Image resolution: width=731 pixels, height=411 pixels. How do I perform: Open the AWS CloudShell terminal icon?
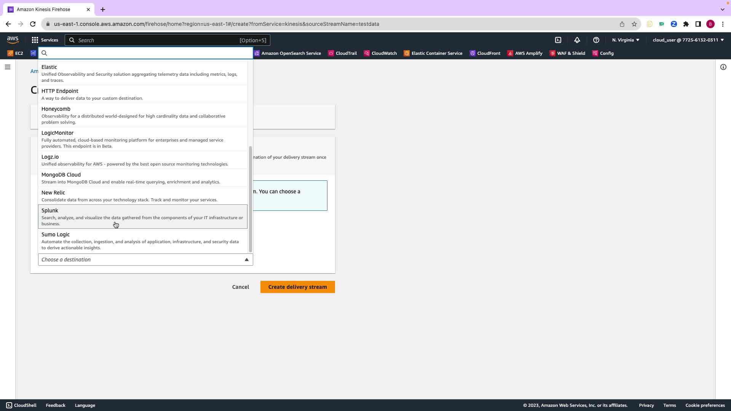tap(558, 40)
